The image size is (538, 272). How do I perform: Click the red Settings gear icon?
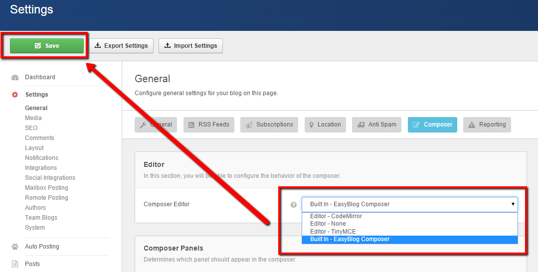tap(15, 95)
